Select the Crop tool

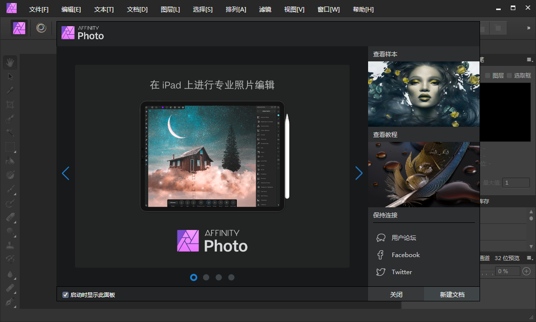10,105
